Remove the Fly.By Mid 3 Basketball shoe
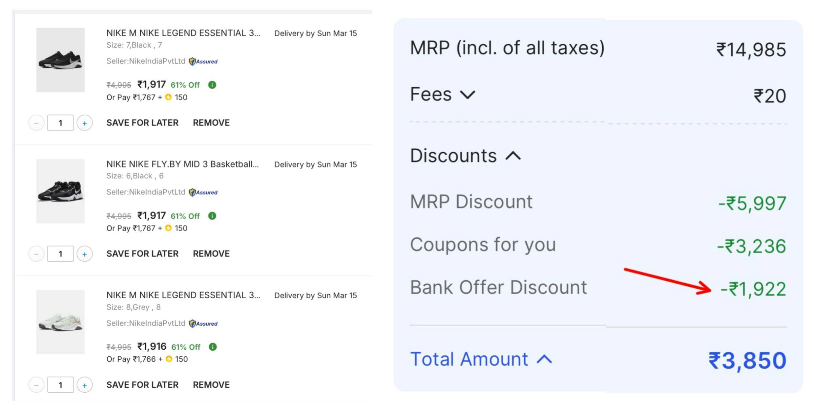The image size is (814, 415). point(211,254)
